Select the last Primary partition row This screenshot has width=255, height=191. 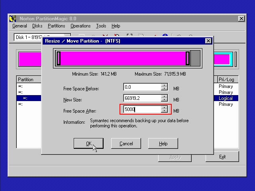[x=127, y=104]
